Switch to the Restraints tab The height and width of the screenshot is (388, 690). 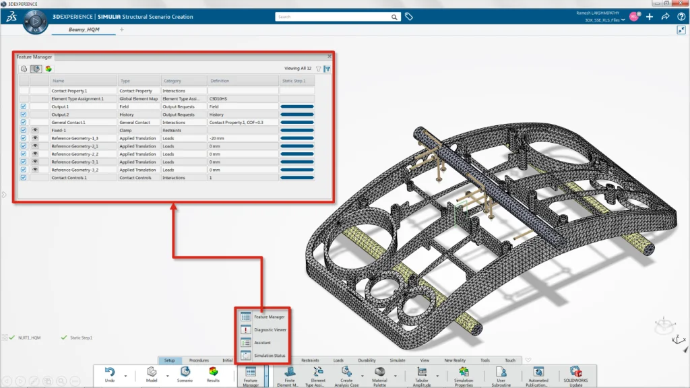(x=310, y=360)
